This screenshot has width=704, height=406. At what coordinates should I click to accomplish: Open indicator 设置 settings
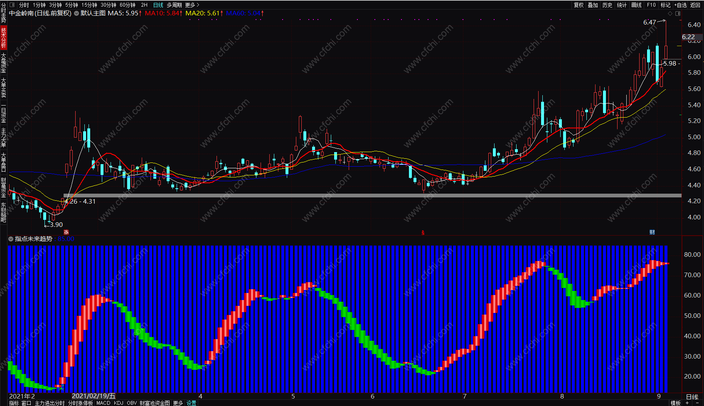tap(191, 403)
